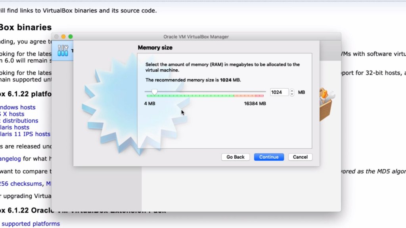Viewport: 406px width, 228px height.
Task: Open the Linux distributions link
Action: [19, 121]
